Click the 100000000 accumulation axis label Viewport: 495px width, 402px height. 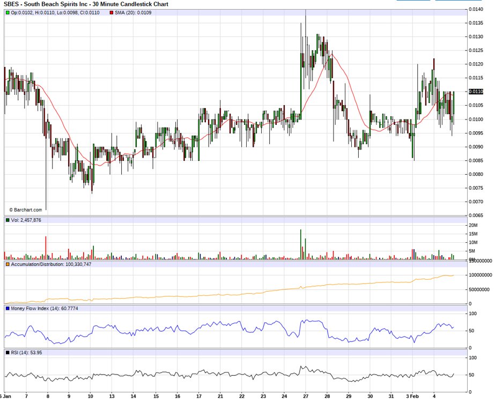click(480, 275)
